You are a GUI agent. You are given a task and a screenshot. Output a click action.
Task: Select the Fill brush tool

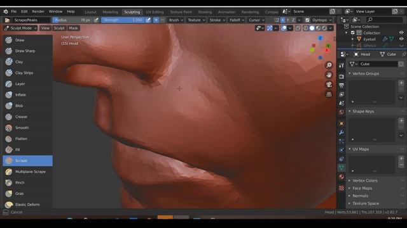27,149
